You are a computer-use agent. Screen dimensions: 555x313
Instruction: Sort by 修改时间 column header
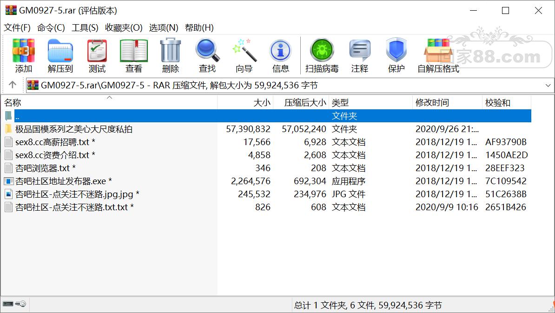[x=432, y=103]
